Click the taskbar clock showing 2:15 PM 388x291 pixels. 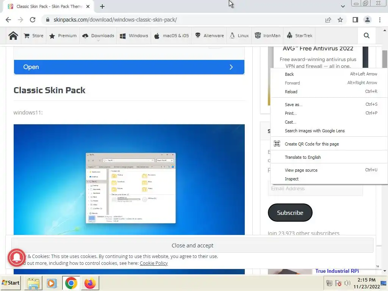pyautogui.click(x=366, y=283)
